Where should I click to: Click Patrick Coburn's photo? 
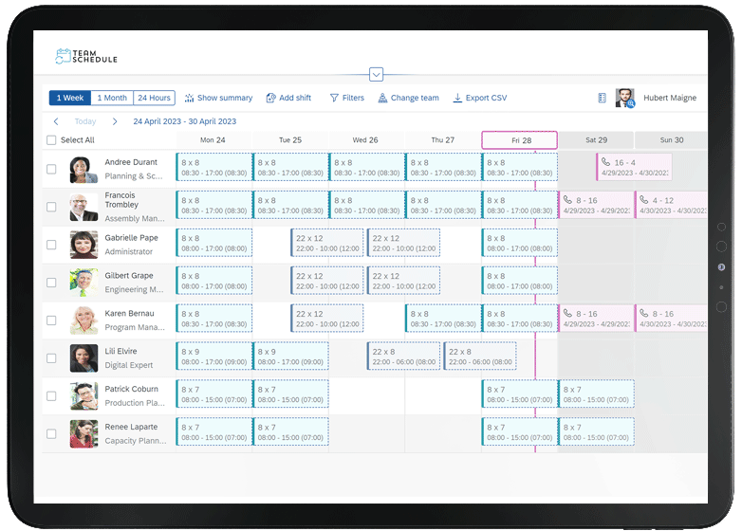coord(83,396)
